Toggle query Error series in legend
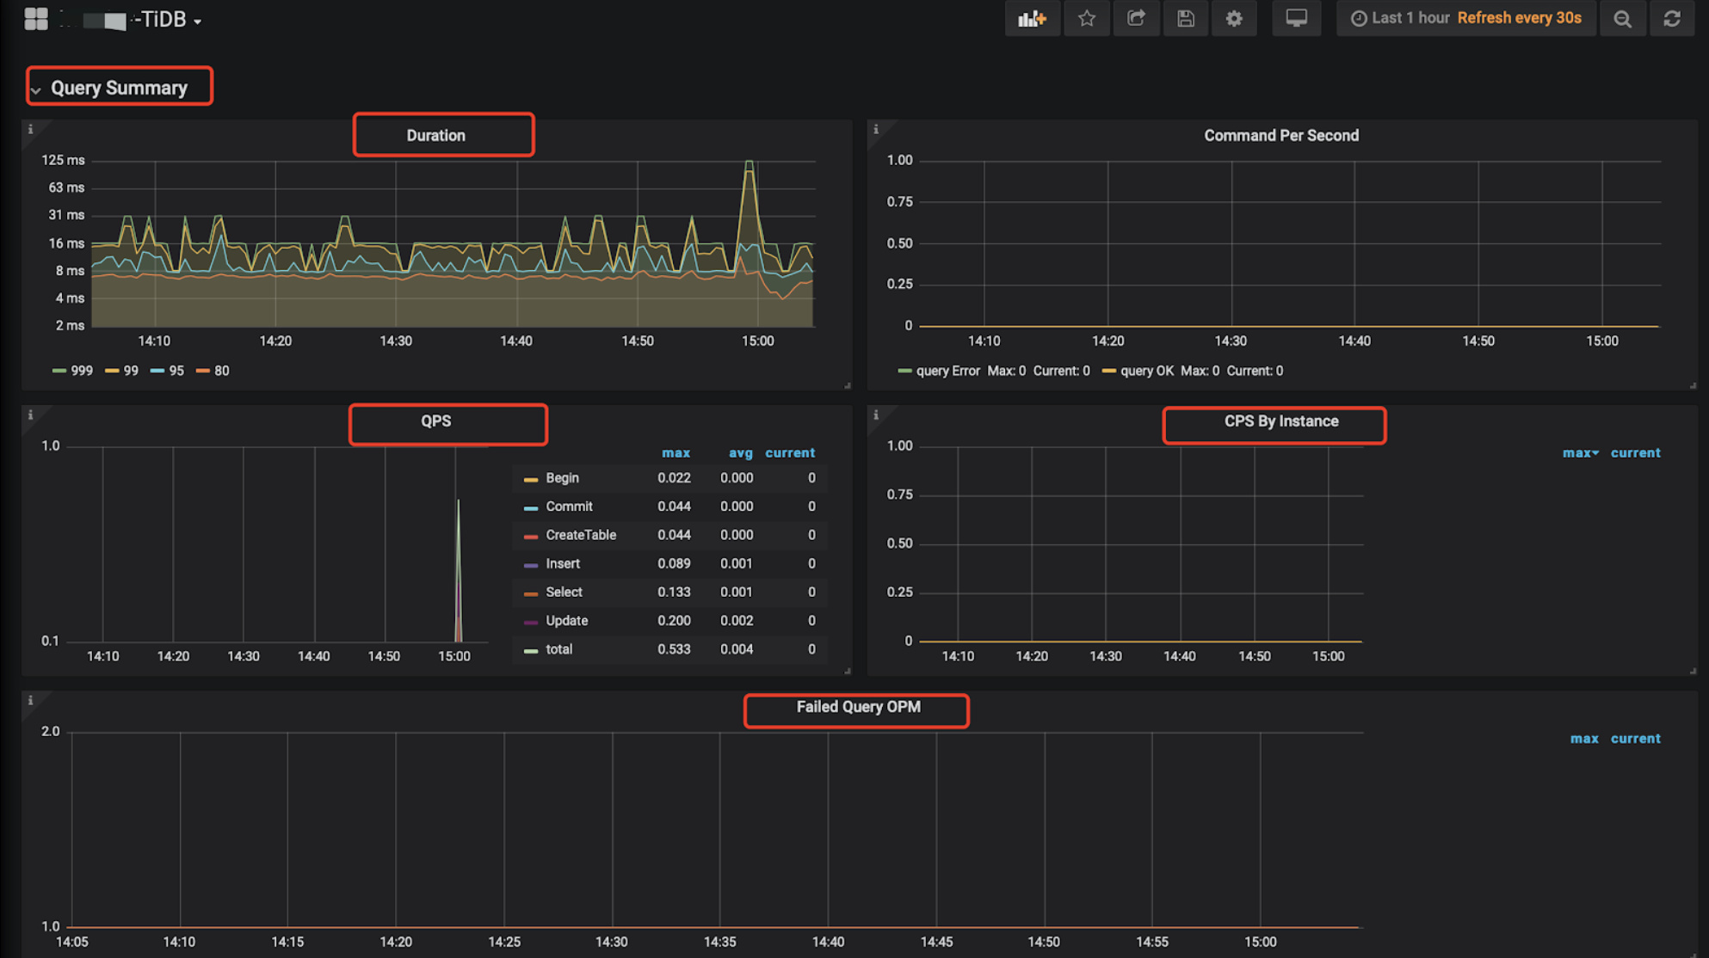Viewport: 1709px width, 958px height. coord(947,371)
